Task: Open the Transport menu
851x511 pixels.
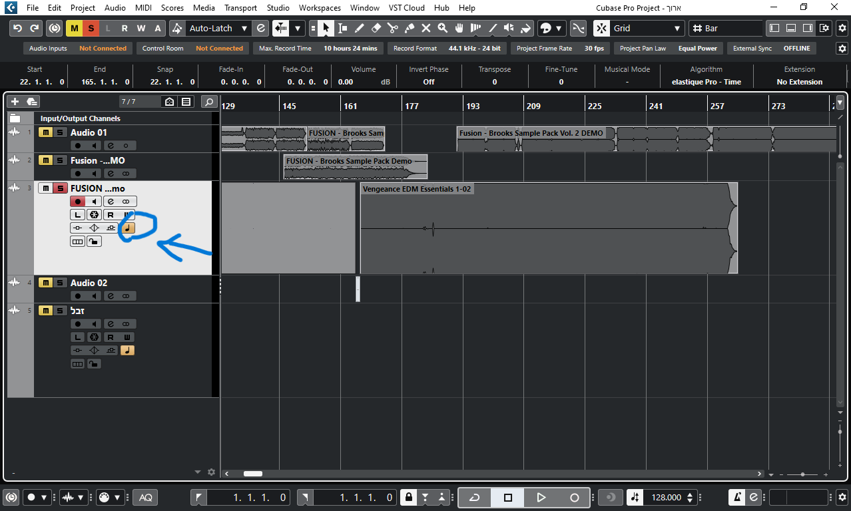Action: tap(240, 8)
